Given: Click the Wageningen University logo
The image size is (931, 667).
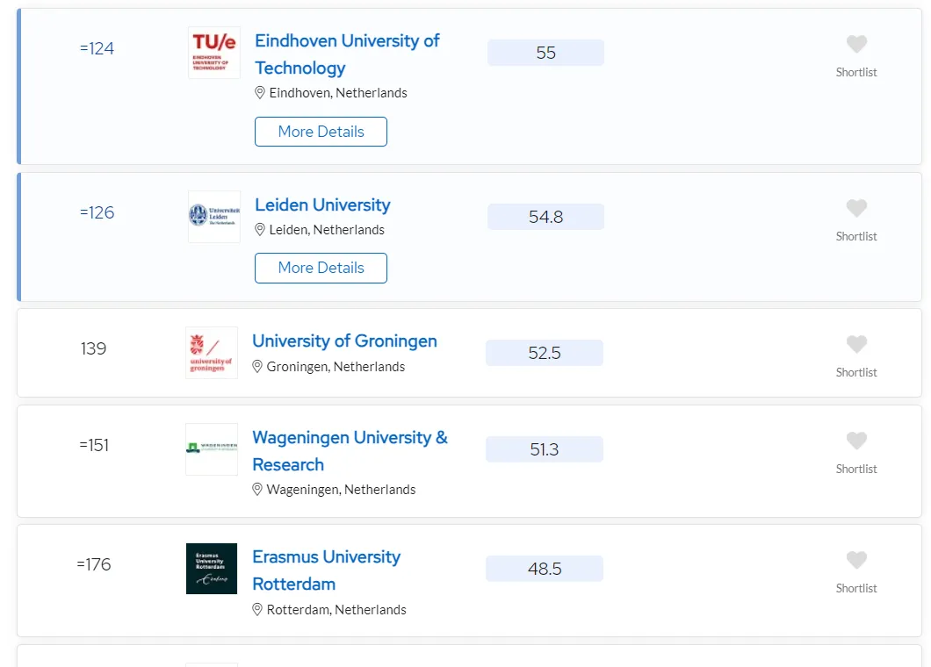Looking at the screenshot, I should coord(212,449).
